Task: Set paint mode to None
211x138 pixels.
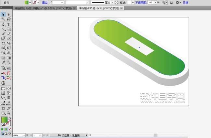Action: tap(10, 129)
